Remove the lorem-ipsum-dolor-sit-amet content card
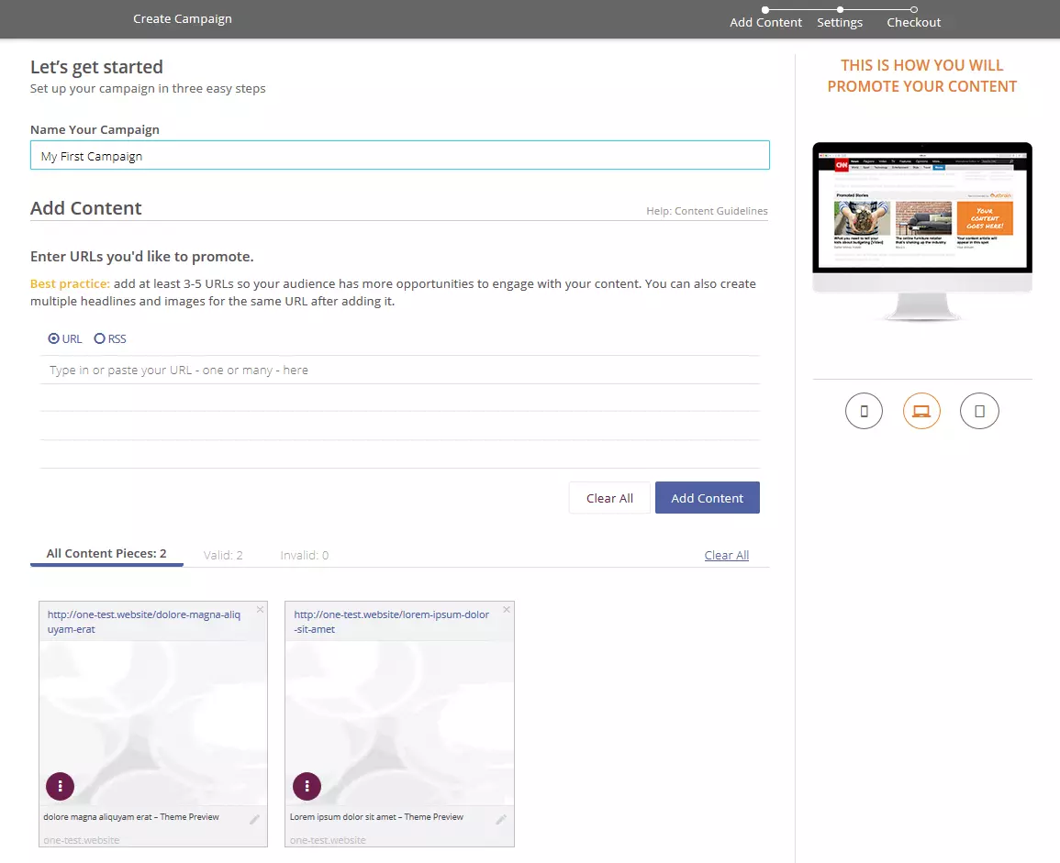Image resolution: width=1060 pixels, height=863 pixels. [x=507, y=610]
